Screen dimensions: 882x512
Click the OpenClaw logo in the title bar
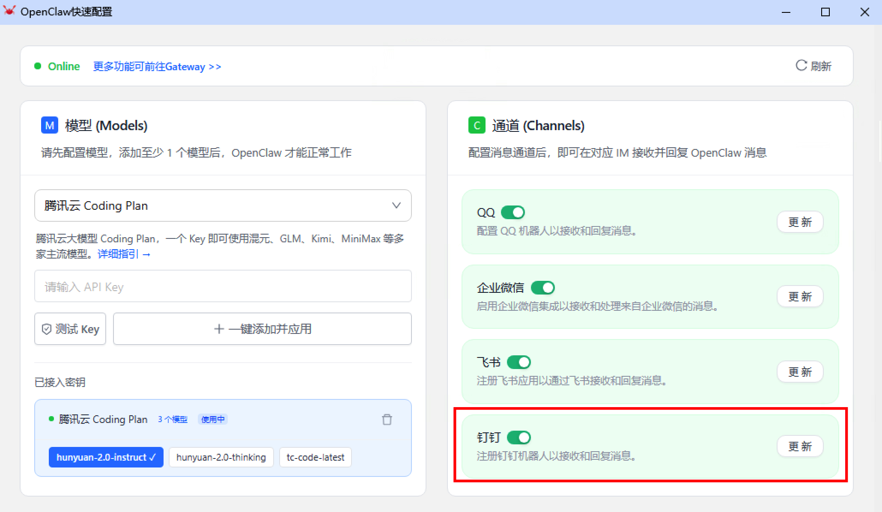(9, 11)
